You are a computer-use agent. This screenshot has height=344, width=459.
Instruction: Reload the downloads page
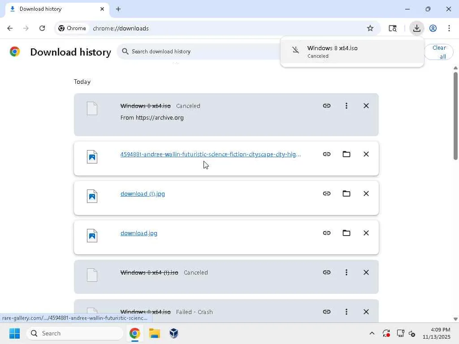tap(42, 28)
